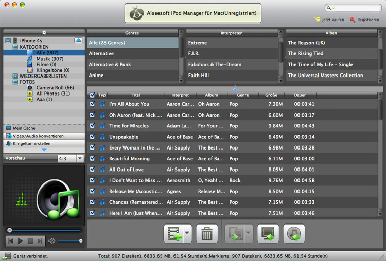Click the play button
Screen dimensions: 386x261
point(21,241)
